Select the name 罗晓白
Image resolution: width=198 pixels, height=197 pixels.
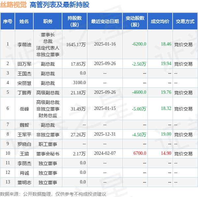24,144
